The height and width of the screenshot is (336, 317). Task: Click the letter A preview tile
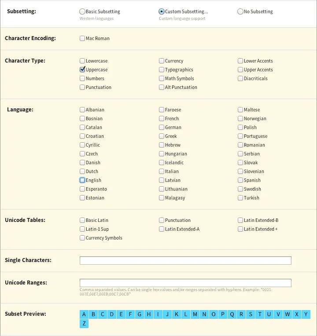coord(84,314)
